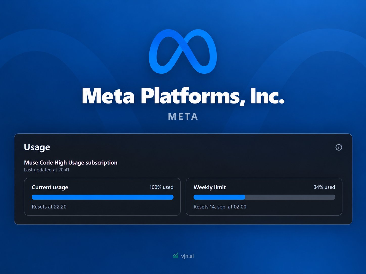Click Muse Code High Usage subscription text

point(71,162)
